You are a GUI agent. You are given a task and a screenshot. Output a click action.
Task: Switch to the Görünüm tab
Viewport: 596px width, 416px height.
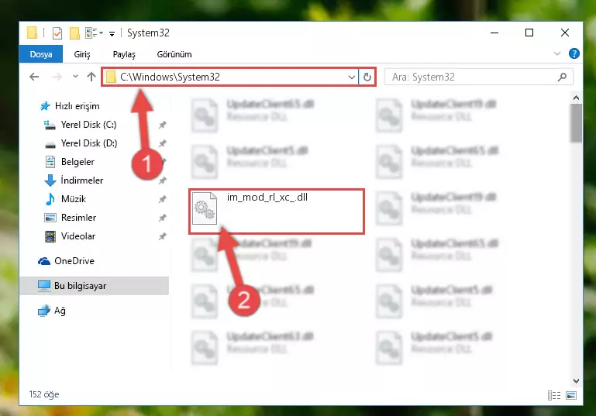click(174, 54)
